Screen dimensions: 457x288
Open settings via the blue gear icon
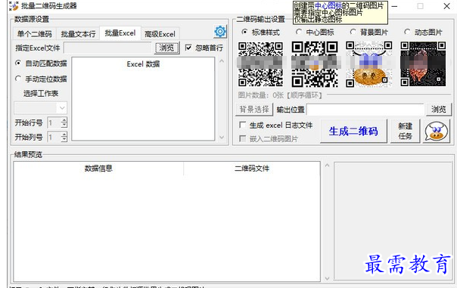220,32
